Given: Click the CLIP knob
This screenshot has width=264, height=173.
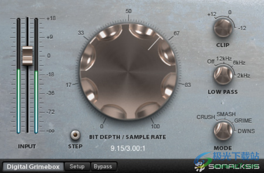Looking at the screenshot, I should [x=223, y=28].
